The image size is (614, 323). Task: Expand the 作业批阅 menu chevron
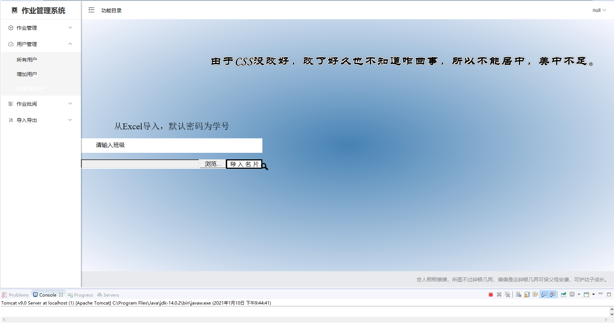coord(70,104)
